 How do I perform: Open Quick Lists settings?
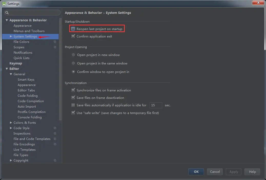(x=21, y=58)
